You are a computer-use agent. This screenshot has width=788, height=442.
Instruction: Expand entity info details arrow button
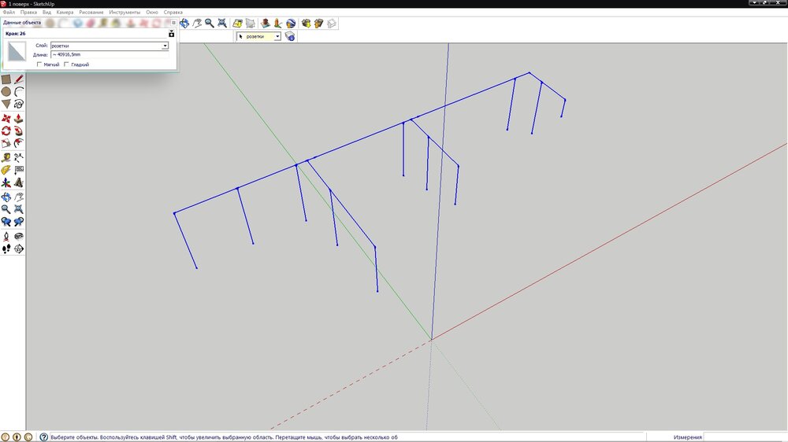tap(171, 34)
